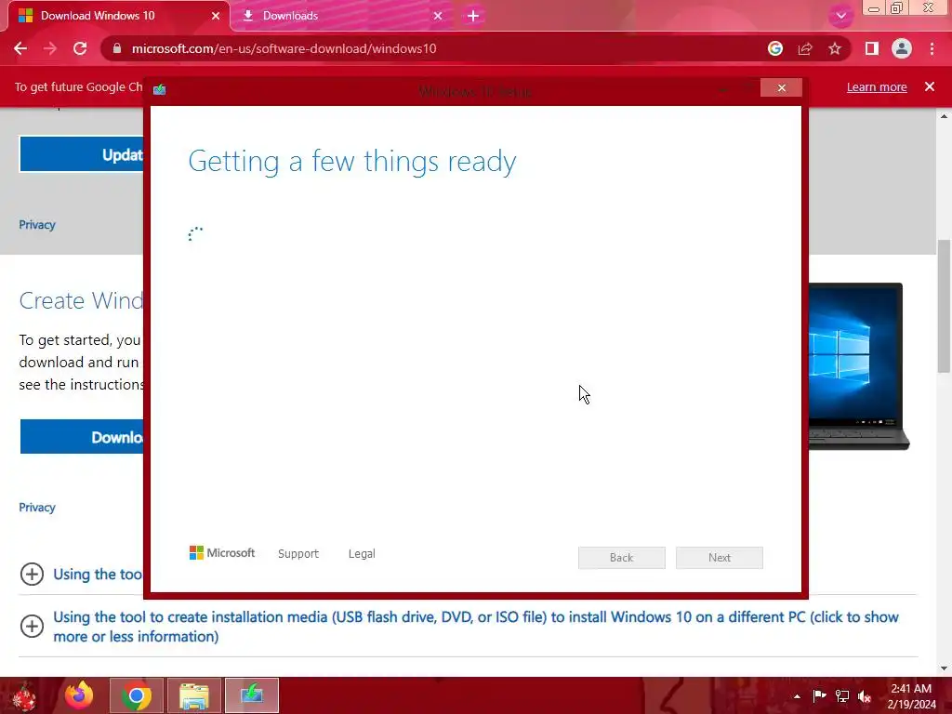Dismiss the Chrome update infobar
This screenshot has width=952, height=714.
930,86
